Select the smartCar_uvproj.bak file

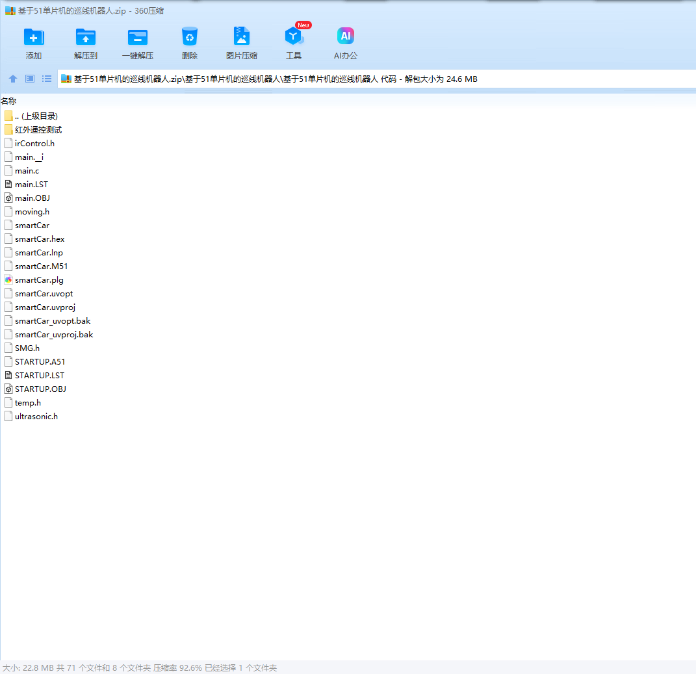click(49, 335)
